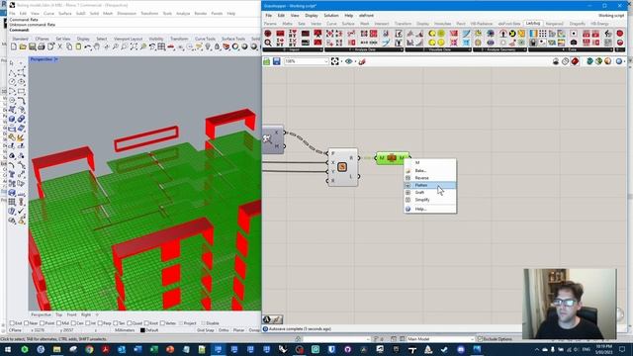Select the Pan hand tool in Rhino
The image size is (633, 356).
[x=97, y=46]
